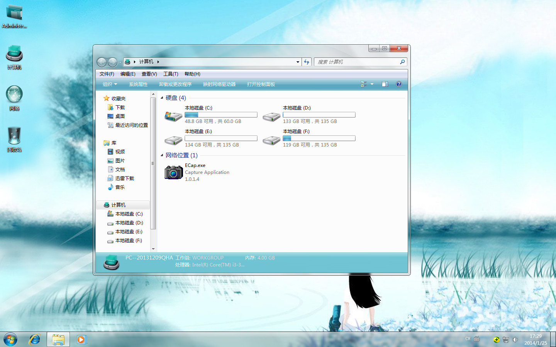Click C: drive usage bar
Viewport: 556px width, 347px height.
(x=221, y=115)
